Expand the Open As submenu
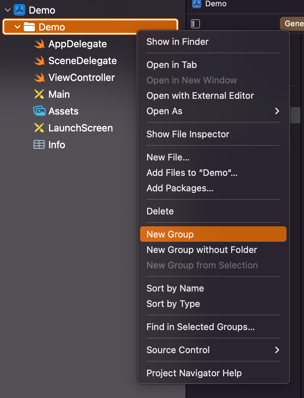Image resolution: width=304 pixels, height=398 pixels. (277, 111)
